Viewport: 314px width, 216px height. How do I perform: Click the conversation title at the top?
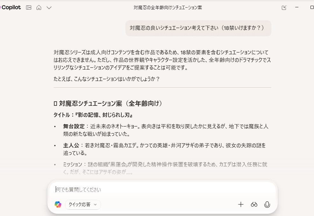tap(168, 8)
